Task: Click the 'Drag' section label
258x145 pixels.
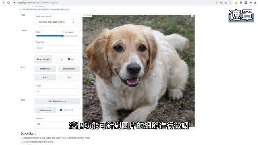Action: click(23, 67)
